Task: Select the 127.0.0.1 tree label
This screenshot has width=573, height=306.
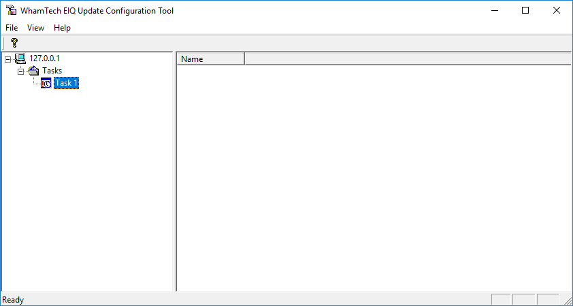Action: tap(44, 58)
